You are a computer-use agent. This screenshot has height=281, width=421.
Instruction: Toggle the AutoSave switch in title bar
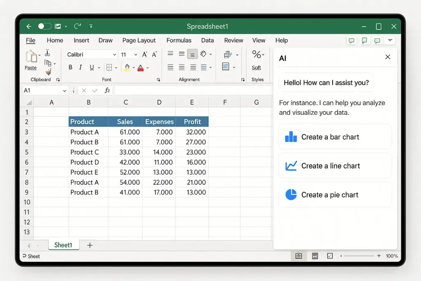[x=44, y=26]
